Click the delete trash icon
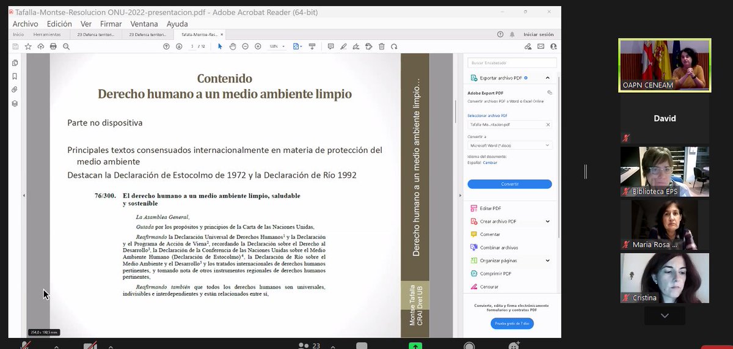This screenshot has width=733, height=349. 382,46
